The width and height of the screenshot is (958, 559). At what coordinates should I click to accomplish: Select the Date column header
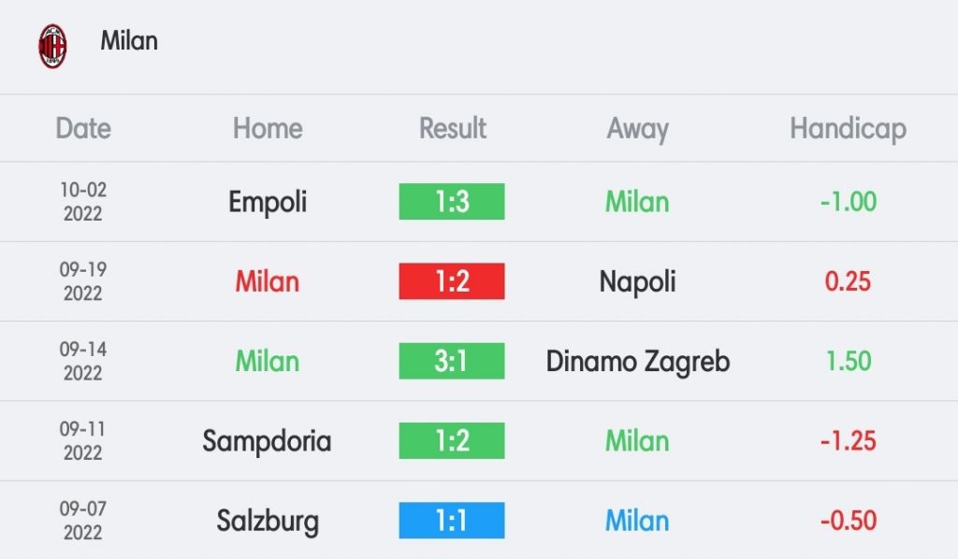click(83, 128)
